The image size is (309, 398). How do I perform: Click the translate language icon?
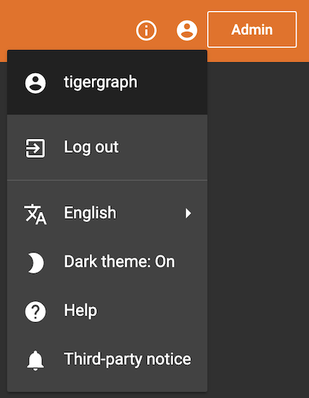[x=35, y=214]
